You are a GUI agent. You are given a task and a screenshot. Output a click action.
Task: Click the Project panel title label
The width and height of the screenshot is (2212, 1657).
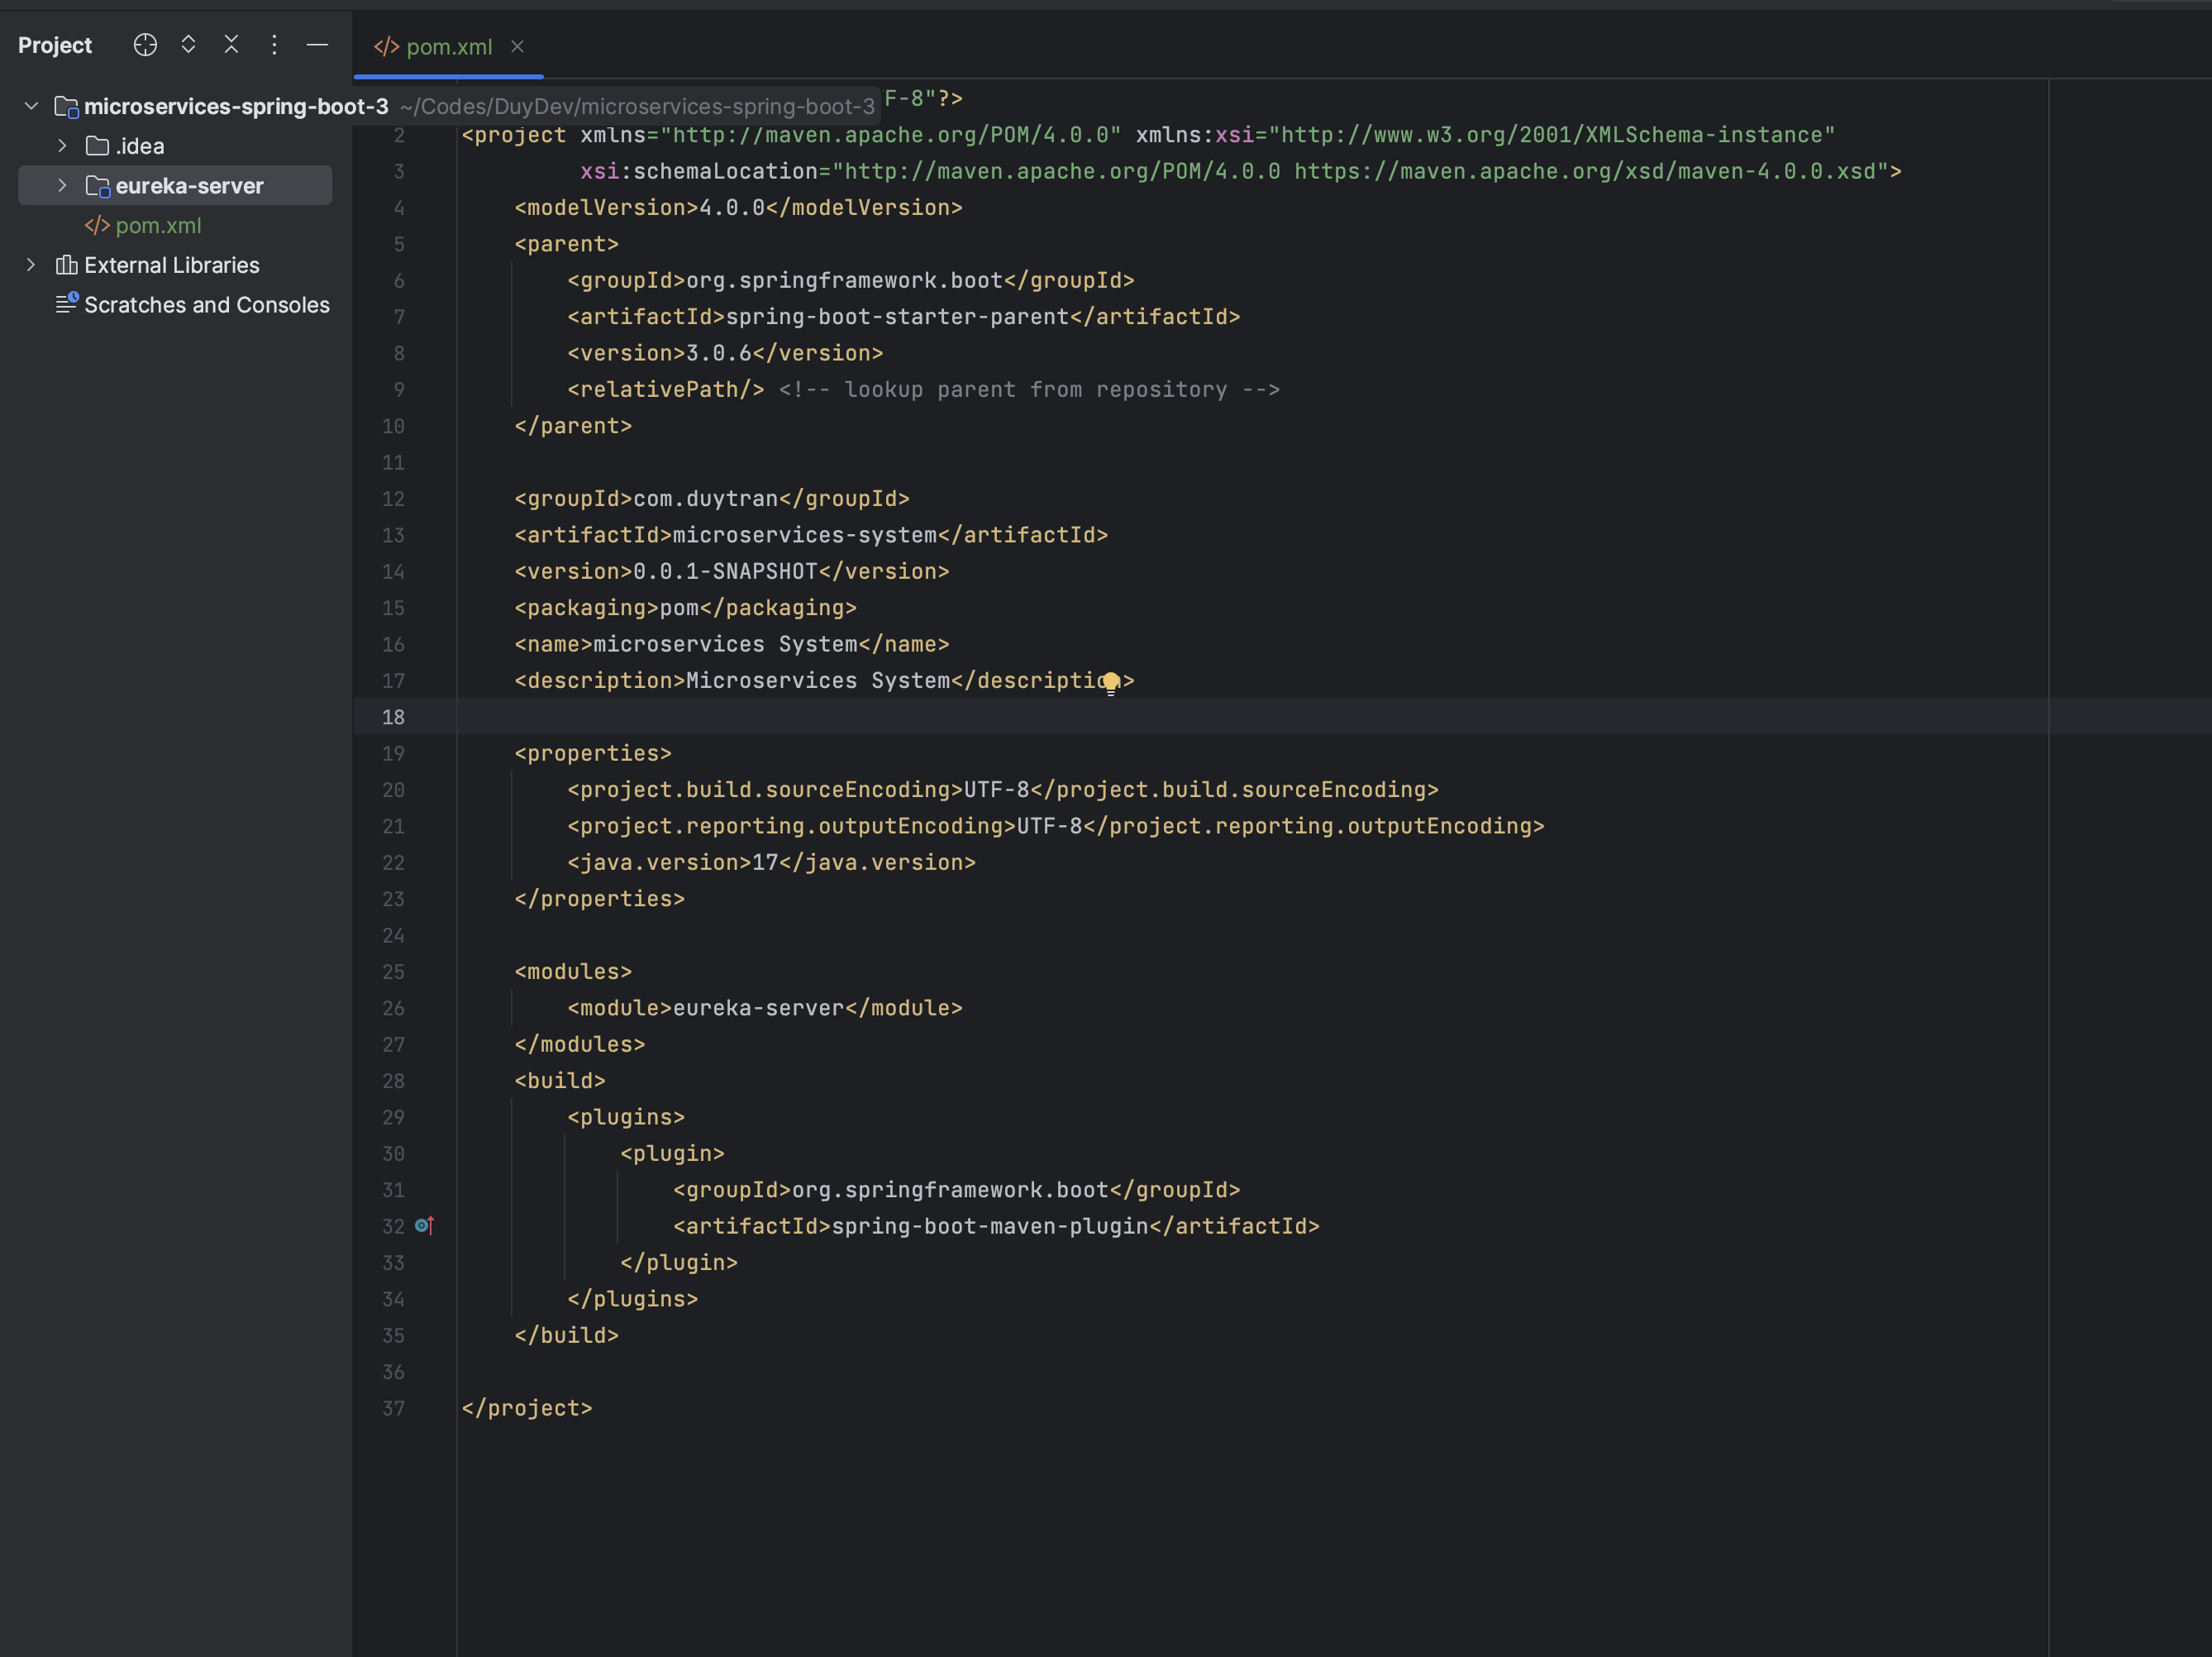coord(54,44)
